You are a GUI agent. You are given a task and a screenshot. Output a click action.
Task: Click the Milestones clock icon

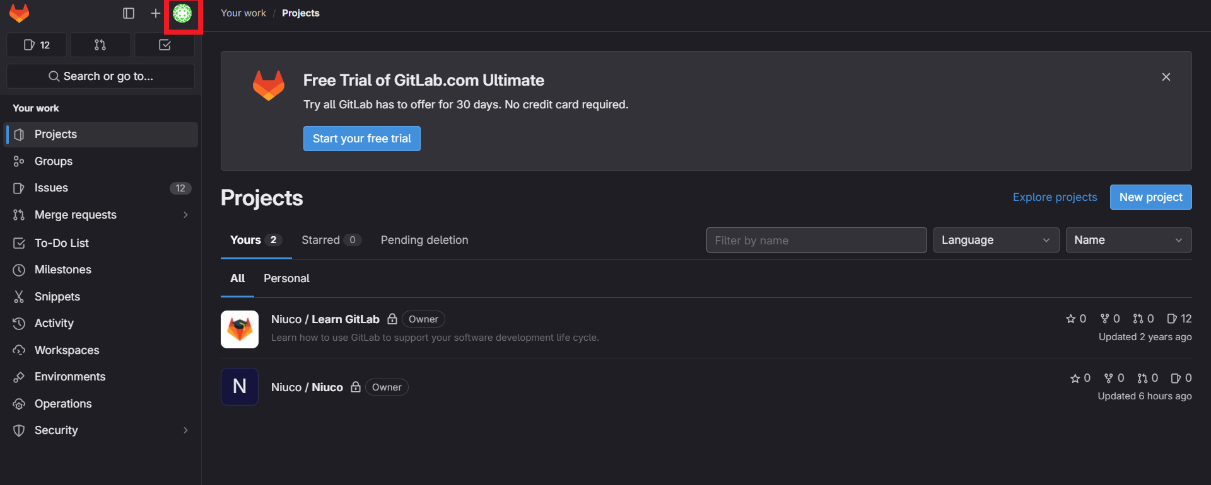[x=19, y=270]
